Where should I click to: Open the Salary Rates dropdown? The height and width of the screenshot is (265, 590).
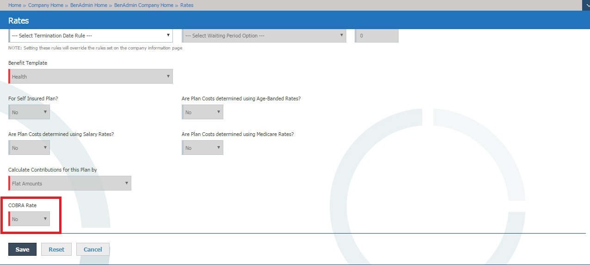coord(29,148)
